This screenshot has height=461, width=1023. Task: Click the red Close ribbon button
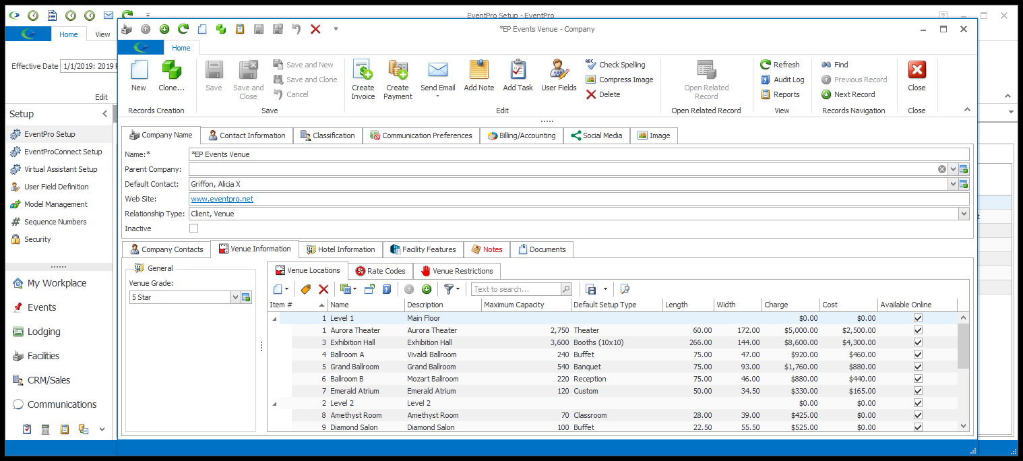tap(917, 76)
